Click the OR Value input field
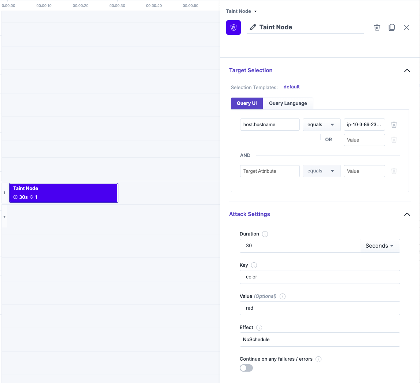Image resolution: width=420 pixels, height=383 pixels. [364, 140]
